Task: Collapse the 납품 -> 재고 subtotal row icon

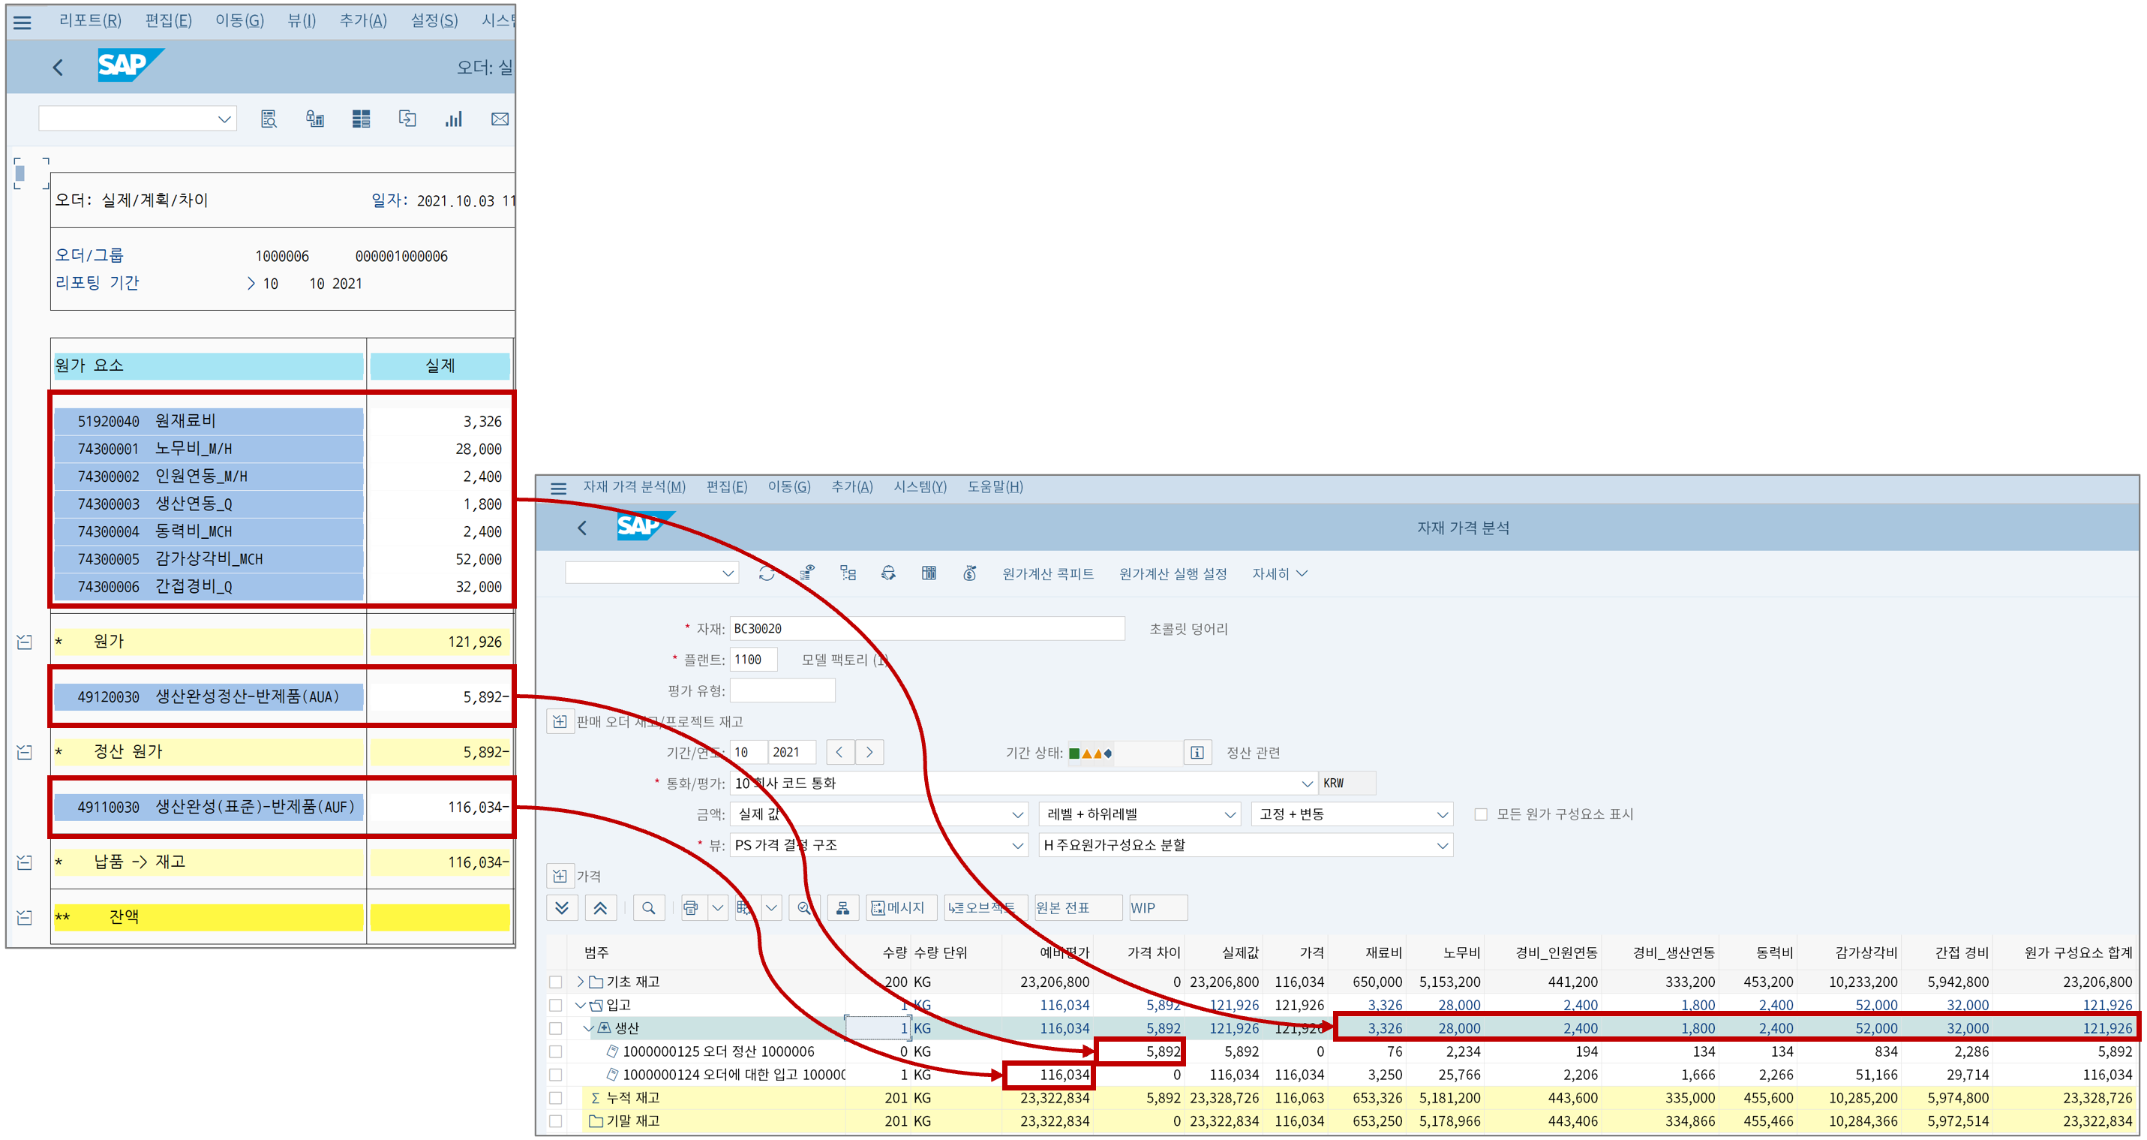Action: pyautogui.click(x=24, y=862)
